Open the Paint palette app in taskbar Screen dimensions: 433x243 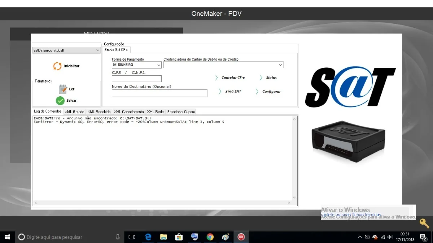tap(226, 237)
